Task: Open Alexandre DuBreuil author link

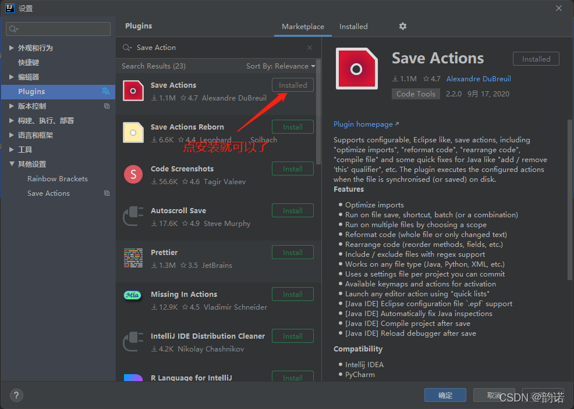Action: tap(479, 79)
